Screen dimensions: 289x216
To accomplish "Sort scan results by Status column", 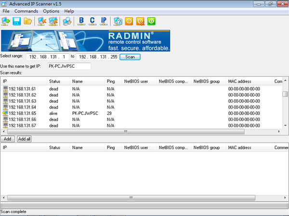I will [x=59, y=81].
